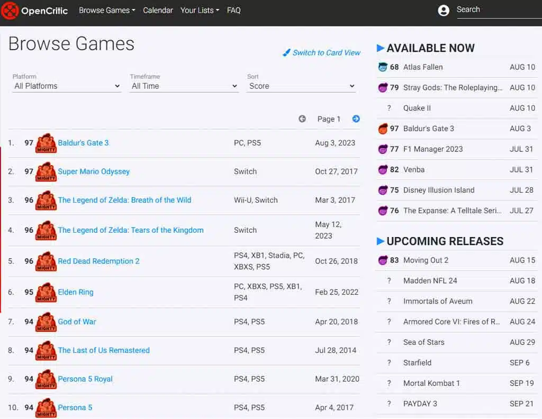Viewport: 542px width, 419px height.
Task: Open Starfield in Upcoming Releases
Action: pos(417,363)
